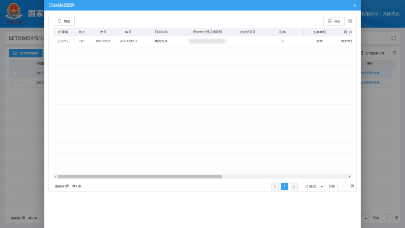Open the column settings grid icon in dialog
Screen dimensions: 405x228
pos(350,21)
